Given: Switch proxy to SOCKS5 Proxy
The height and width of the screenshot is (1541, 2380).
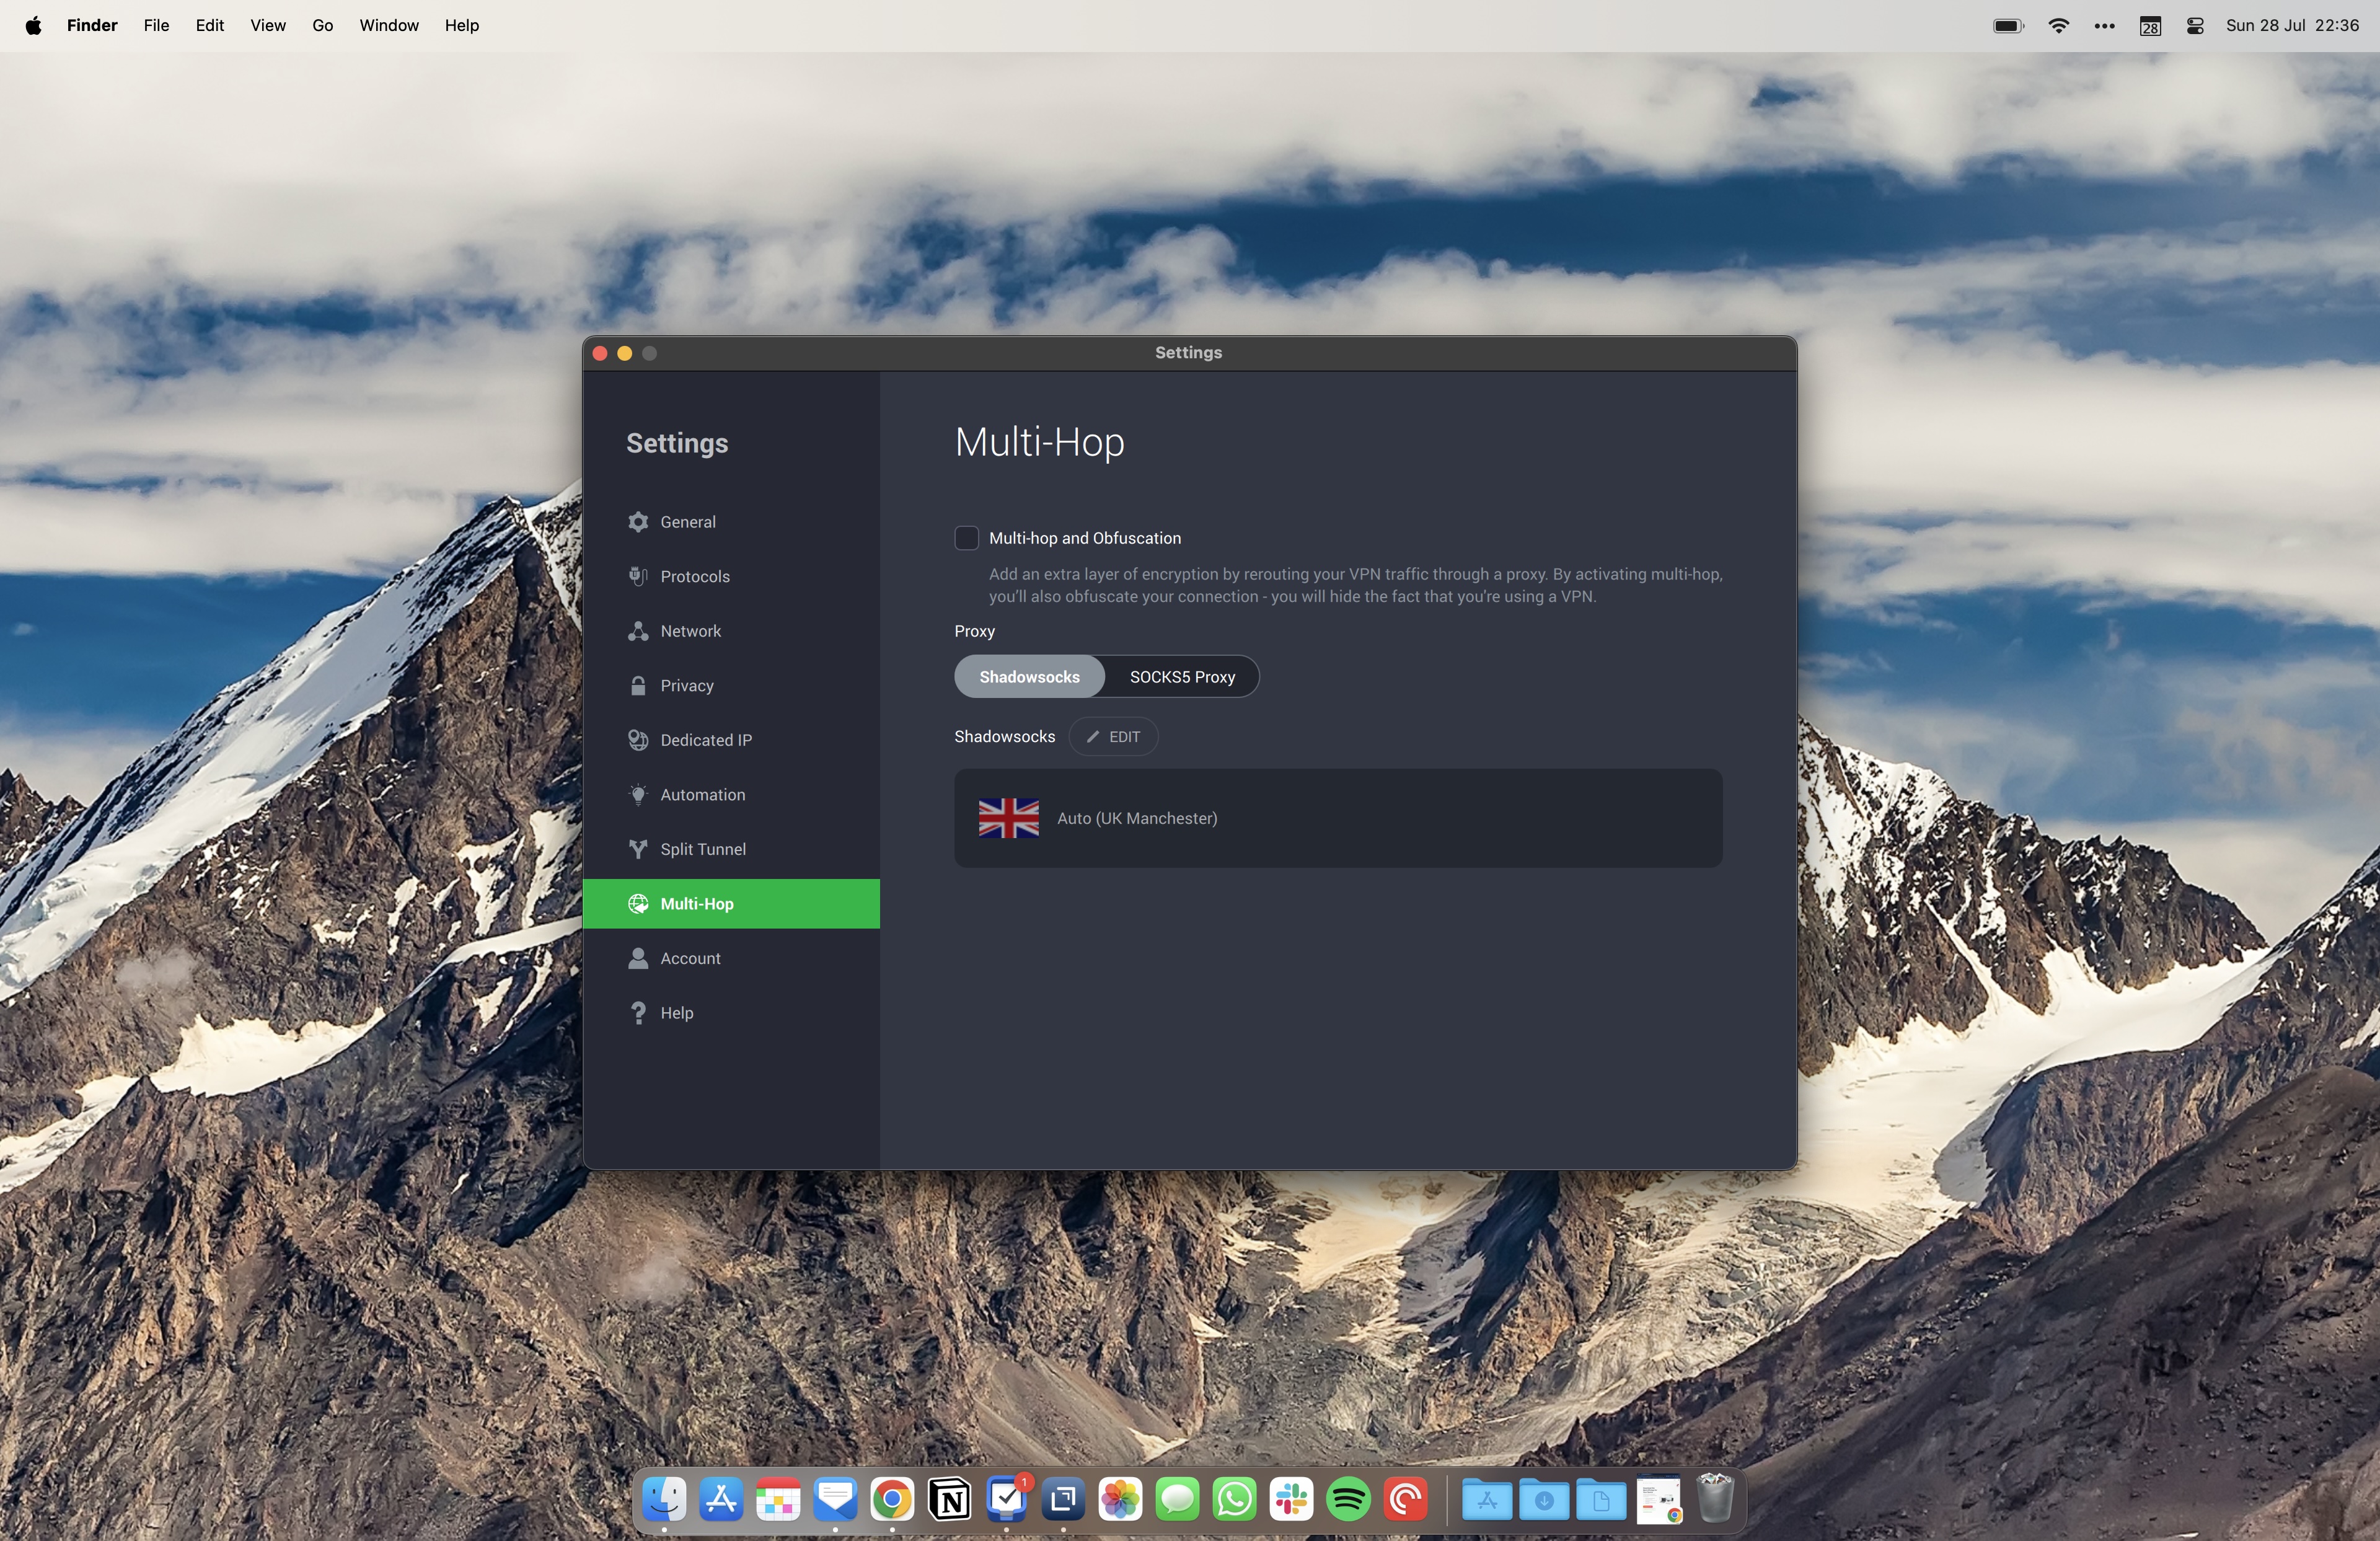Looking at the screenshot, I should coord(1182,677).
